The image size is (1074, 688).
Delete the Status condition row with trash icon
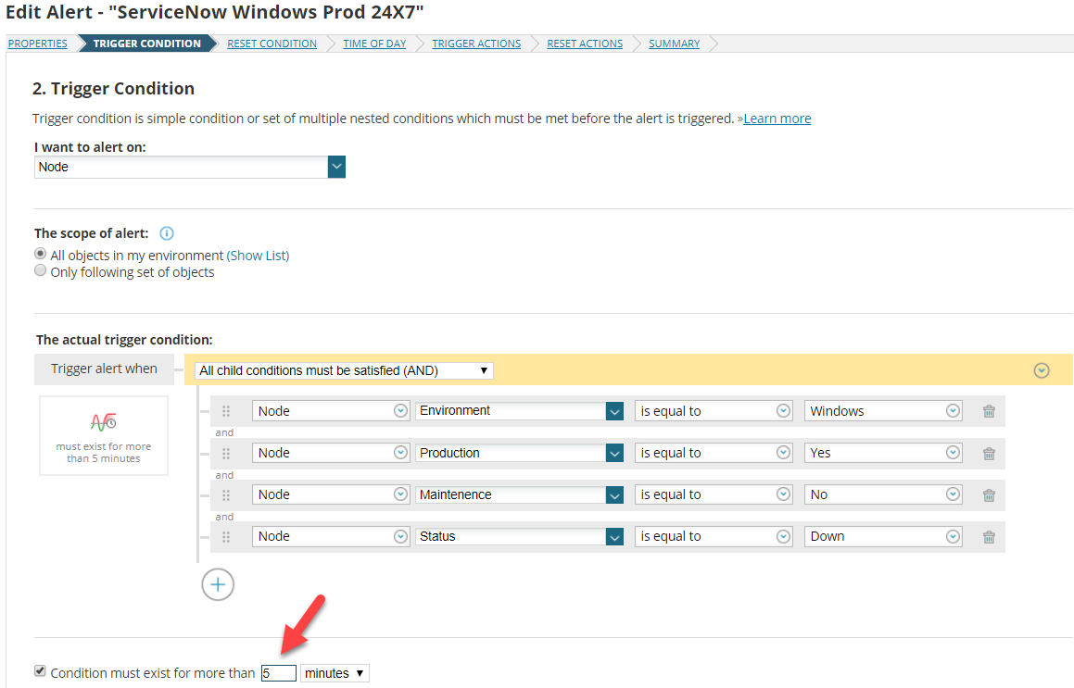pos(989,537)
